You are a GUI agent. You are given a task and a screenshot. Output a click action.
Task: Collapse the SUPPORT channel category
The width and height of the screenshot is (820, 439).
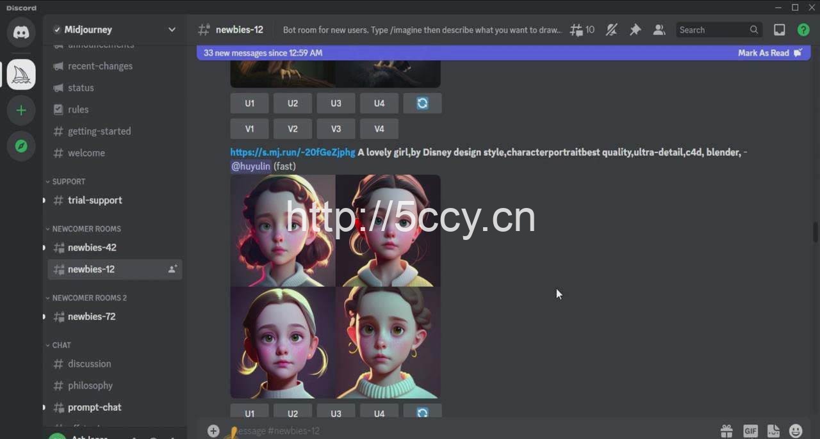68,182
